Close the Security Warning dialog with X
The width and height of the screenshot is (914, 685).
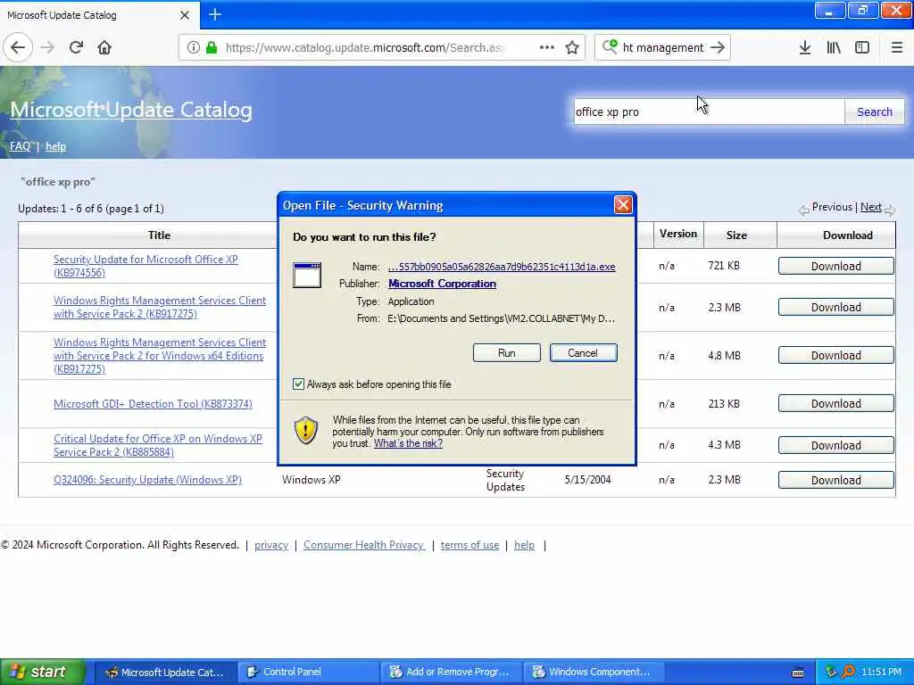[x=622, y=205]
